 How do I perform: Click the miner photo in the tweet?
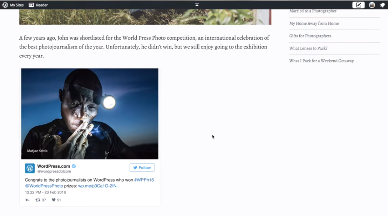click(x=90, y=113)
